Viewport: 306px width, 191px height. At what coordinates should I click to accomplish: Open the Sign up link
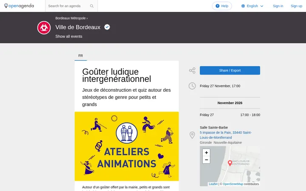297,6
